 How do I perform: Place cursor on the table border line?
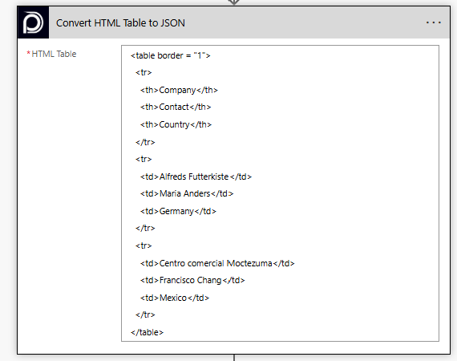[171, 55]
